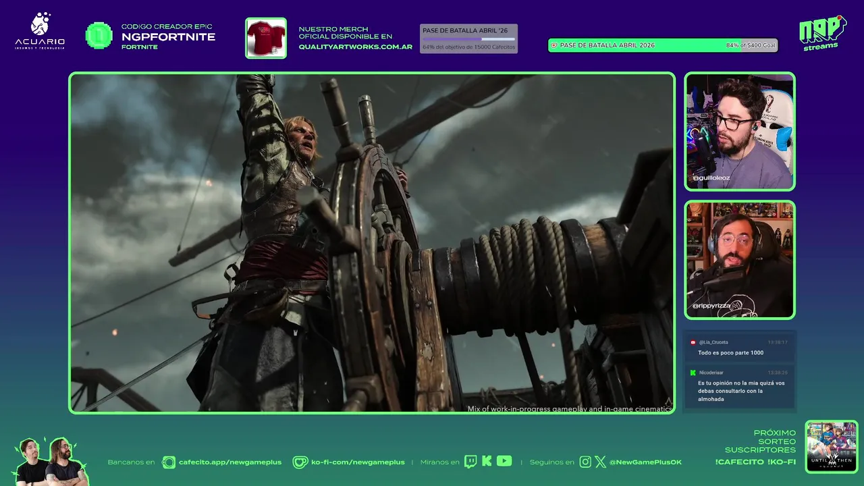This screenshot has height=486, width=864.
Task: Click the 'Todo es poco parte 1000' chat message
Action: pyautogui.click(x=730, y=353)
